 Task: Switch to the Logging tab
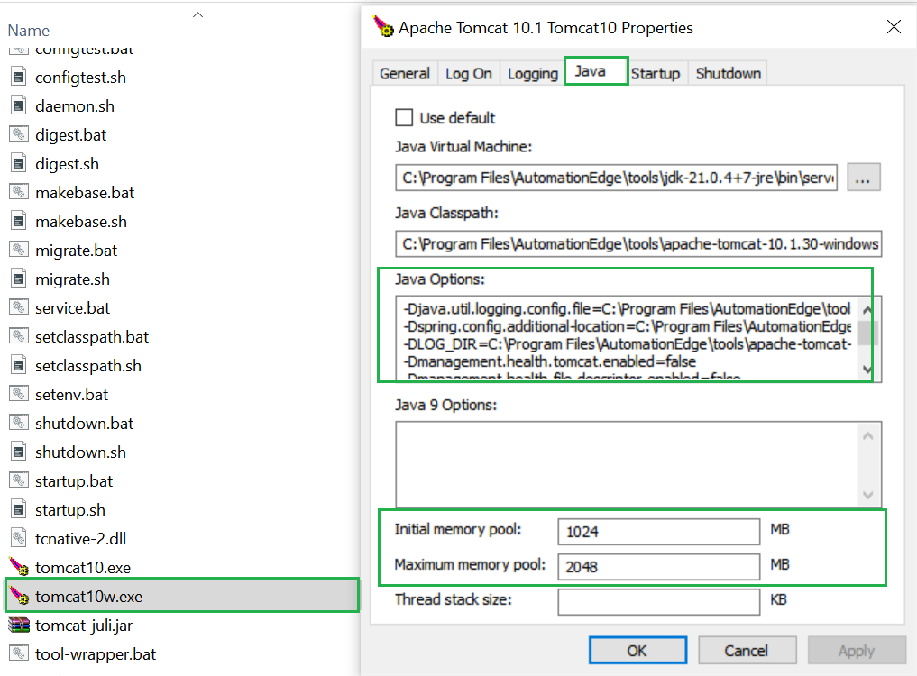pos(532,73)
